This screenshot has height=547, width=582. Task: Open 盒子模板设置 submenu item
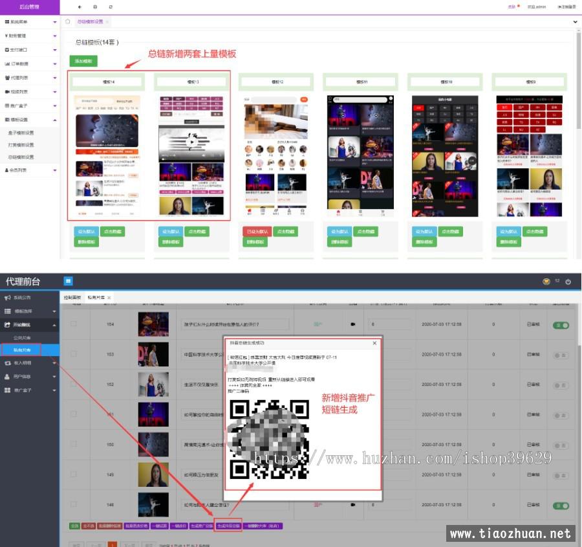coord(21,133)
